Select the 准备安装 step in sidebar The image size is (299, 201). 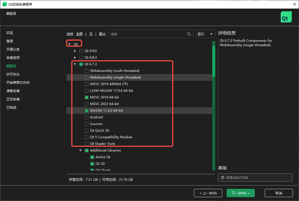coord(13,91)
